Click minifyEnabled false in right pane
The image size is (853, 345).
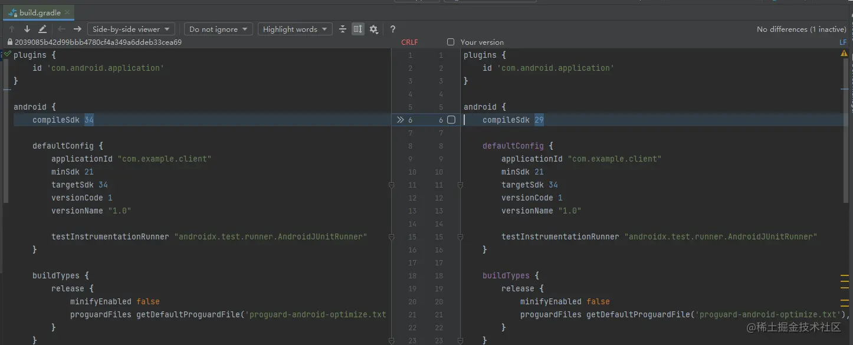[x=565, y=301]
